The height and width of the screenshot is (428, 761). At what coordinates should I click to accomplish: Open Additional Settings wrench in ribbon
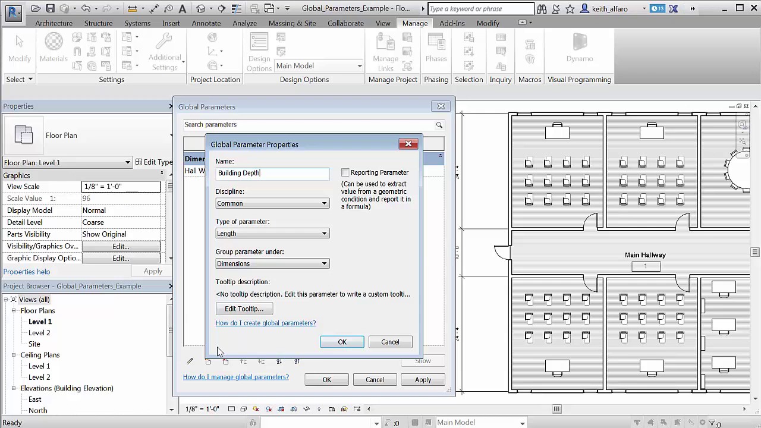pos(164,51)
